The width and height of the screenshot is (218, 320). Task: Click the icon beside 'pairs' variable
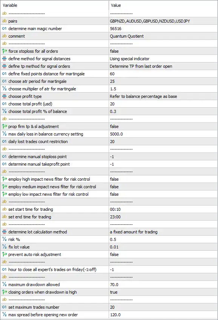tap(4, 21)
